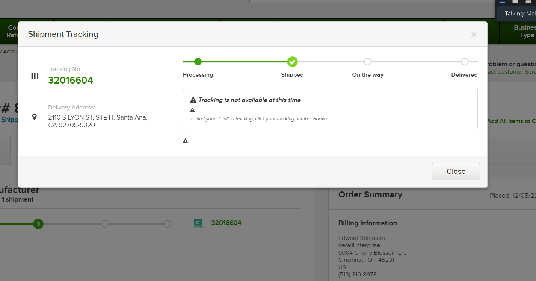Click the barcode icon beside Tracking No
This screenshot has height=281, width=536.
35,76
